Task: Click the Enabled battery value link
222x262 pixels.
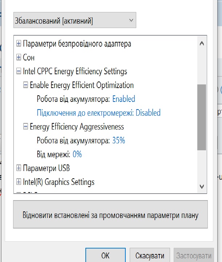Action: 124,99
